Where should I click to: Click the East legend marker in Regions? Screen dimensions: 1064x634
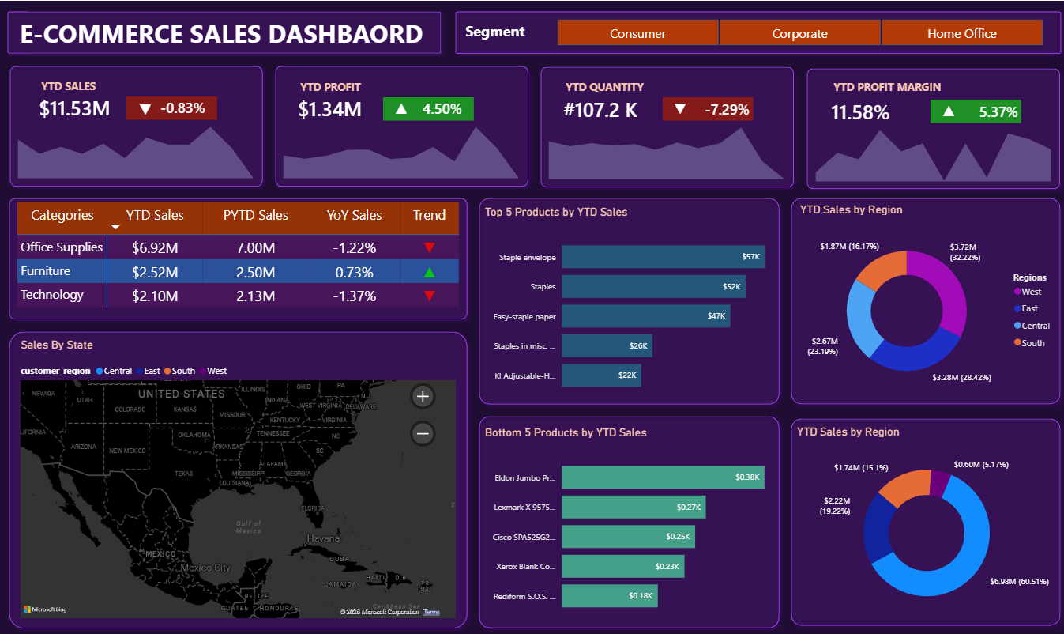click(x=1017, y=308)
